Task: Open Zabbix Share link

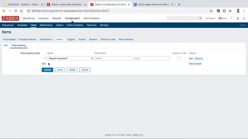Action: (222, 18)
